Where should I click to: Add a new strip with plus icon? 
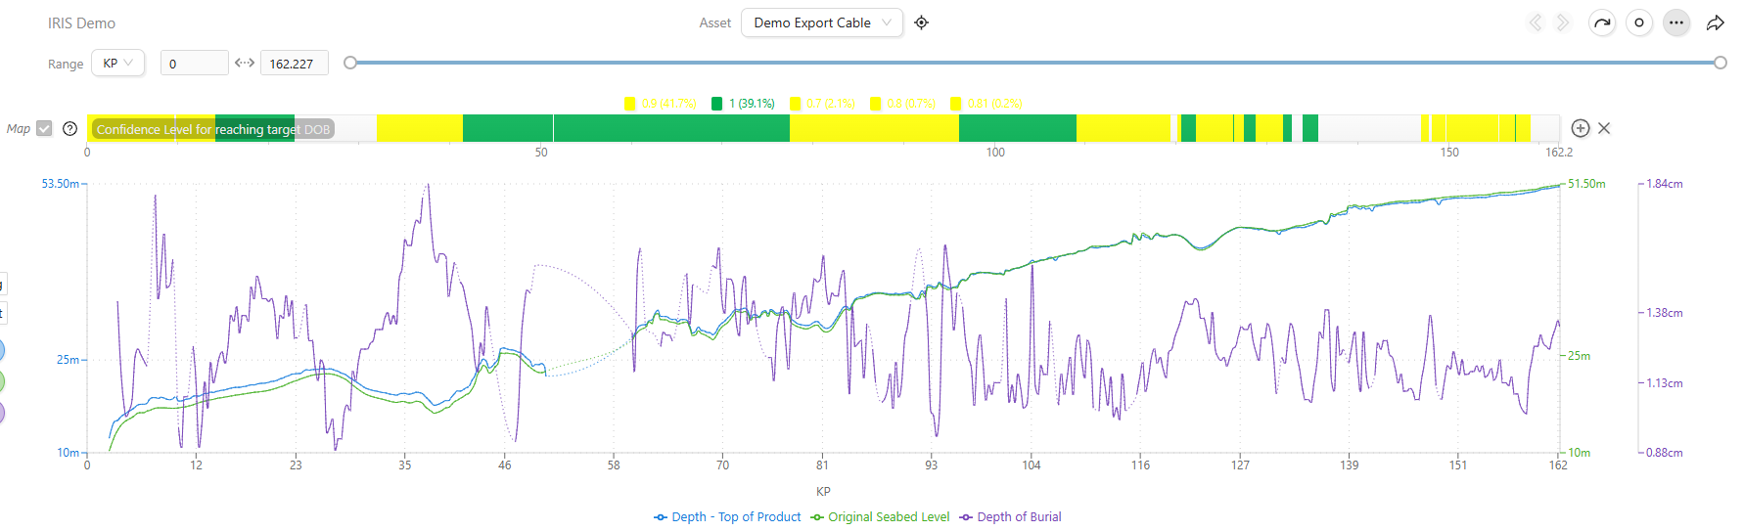point(1580,128)
